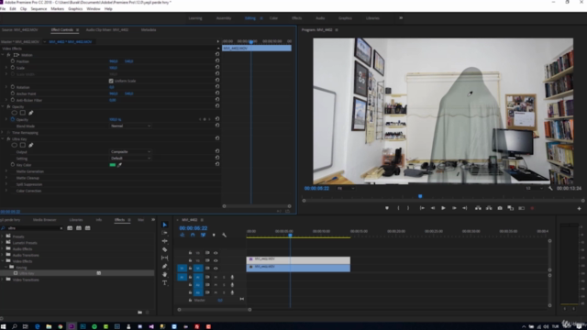The image size is (587, 330).
Task: Open the Sequence menu
Action: (x=39, y=8)
